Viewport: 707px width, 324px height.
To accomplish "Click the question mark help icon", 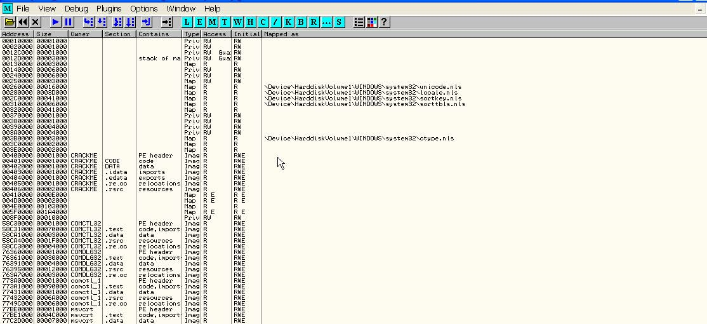I will tap(384, 22).
